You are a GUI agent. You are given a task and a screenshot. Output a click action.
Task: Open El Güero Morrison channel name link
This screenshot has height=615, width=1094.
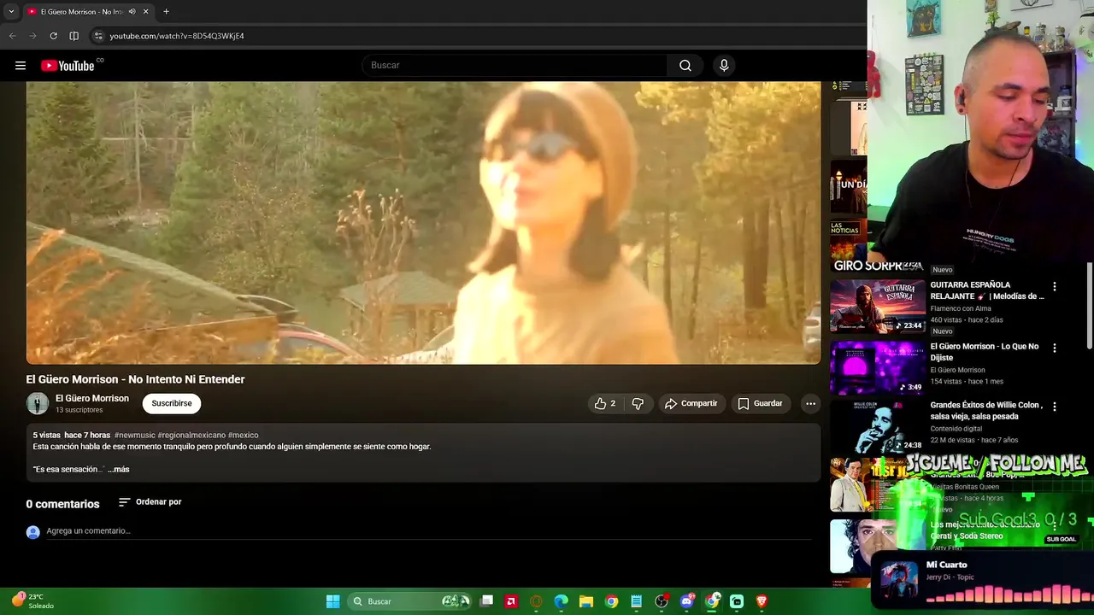92,398
